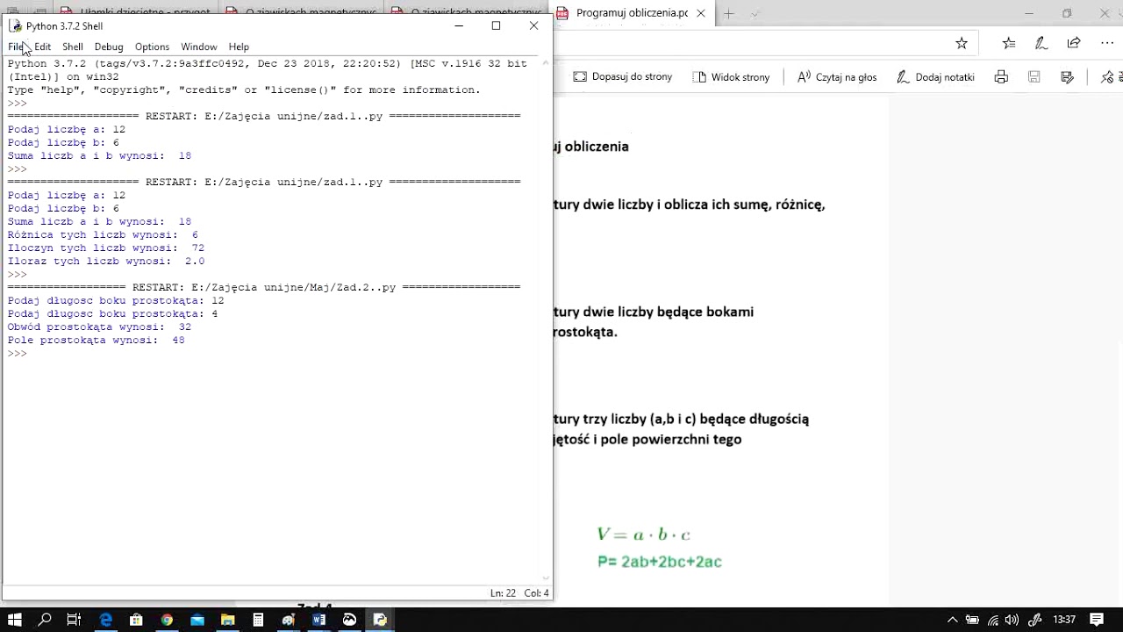Expand the tab list chevron
Image resolution: width=1123 pixels, height=632 pixels.
coord(755,13)
